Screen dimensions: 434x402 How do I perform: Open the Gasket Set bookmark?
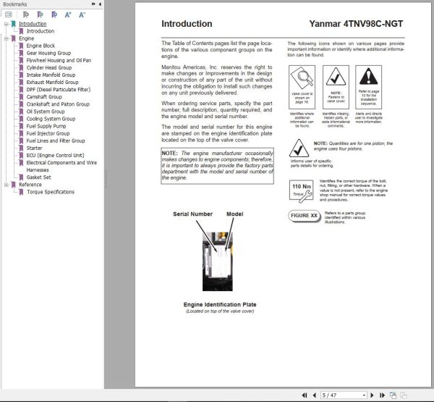pyautogui.click(x=39, y=177)
